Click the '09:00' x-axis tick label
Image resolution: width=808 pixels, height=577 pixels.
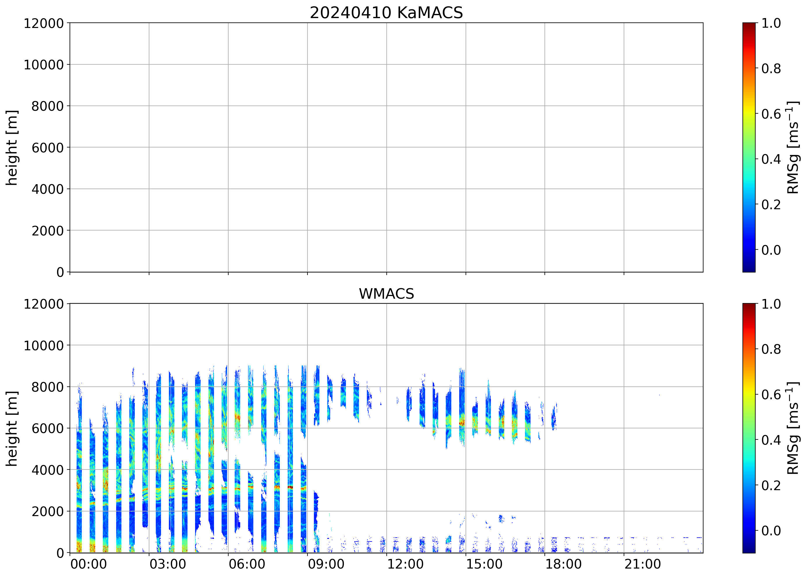click(326, 564)
